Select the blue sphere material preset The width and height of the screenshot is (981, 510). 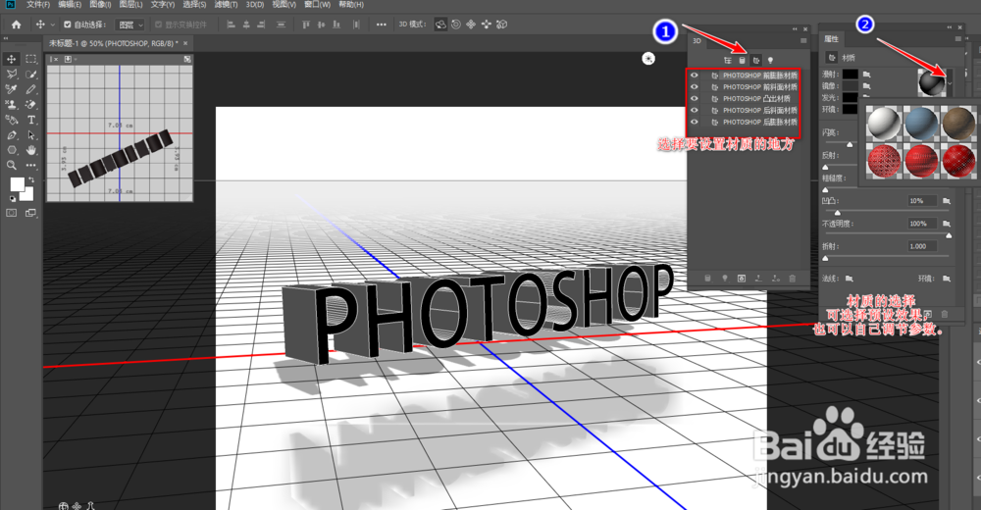921,123
